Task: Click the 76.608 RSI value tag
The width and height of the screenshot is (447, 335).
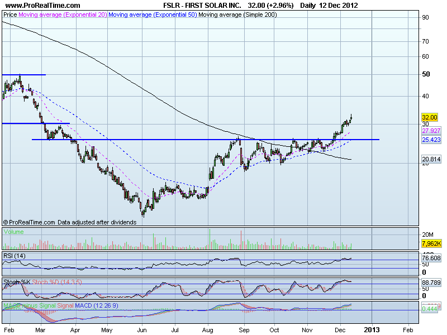Action: 431,258
